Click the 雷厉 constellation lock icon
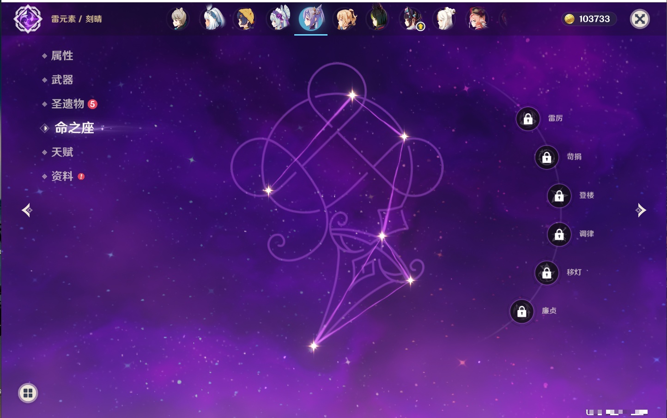This screenshot has height=418, width=667. pyautogui.click(x=528, y=119)
